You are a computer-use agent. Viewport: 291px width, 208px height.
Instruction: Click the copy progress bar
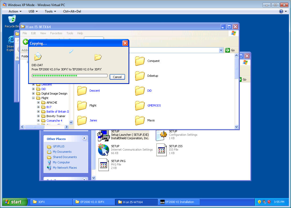(x=70, y=76)
